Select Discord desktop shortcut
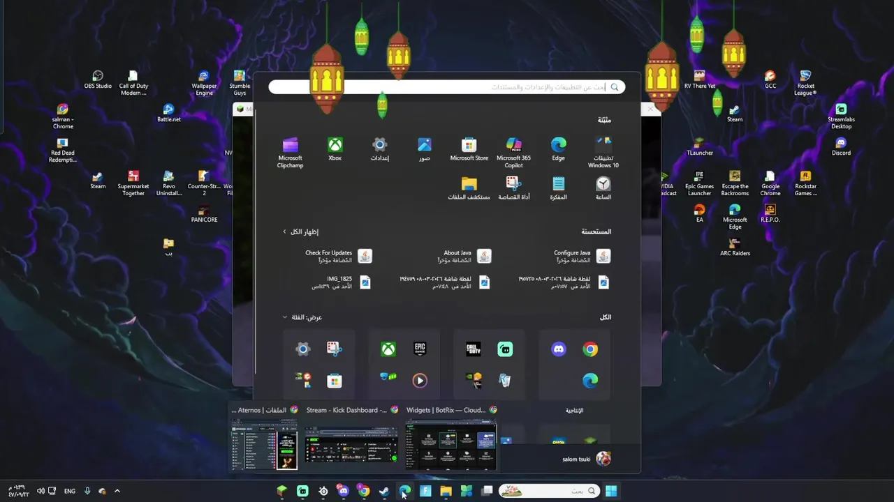Viewport: 894px width, 502px height. tap(841, 146)
